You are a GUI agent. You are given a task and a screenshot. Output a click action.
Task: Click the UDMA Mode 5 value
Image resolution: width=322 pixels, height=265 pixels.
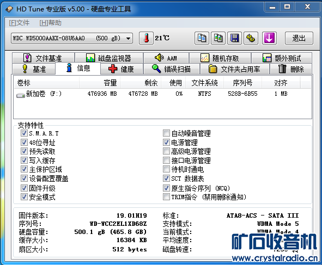pos(278,224)
